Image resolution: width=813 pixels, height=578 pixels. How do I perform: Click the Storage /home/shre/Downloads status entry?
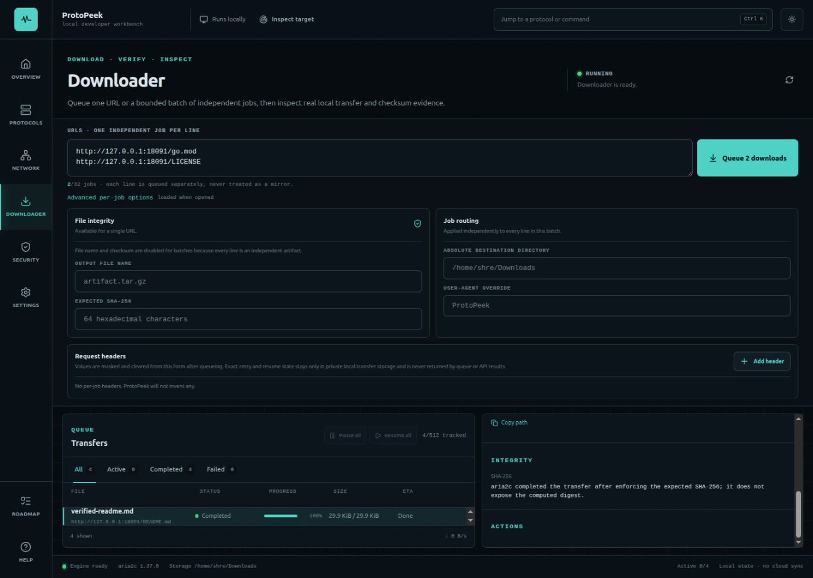213,566
